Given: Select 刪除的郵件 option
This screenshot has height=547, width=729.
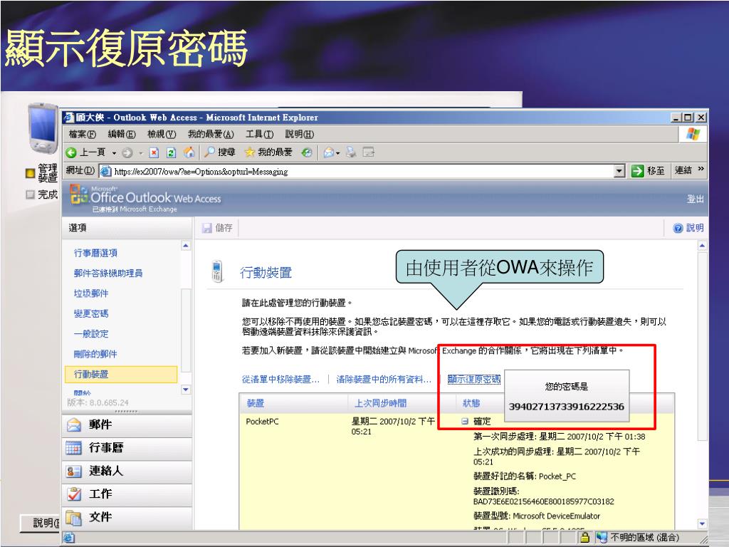Looking at the screenshot, I should [95, 354].
